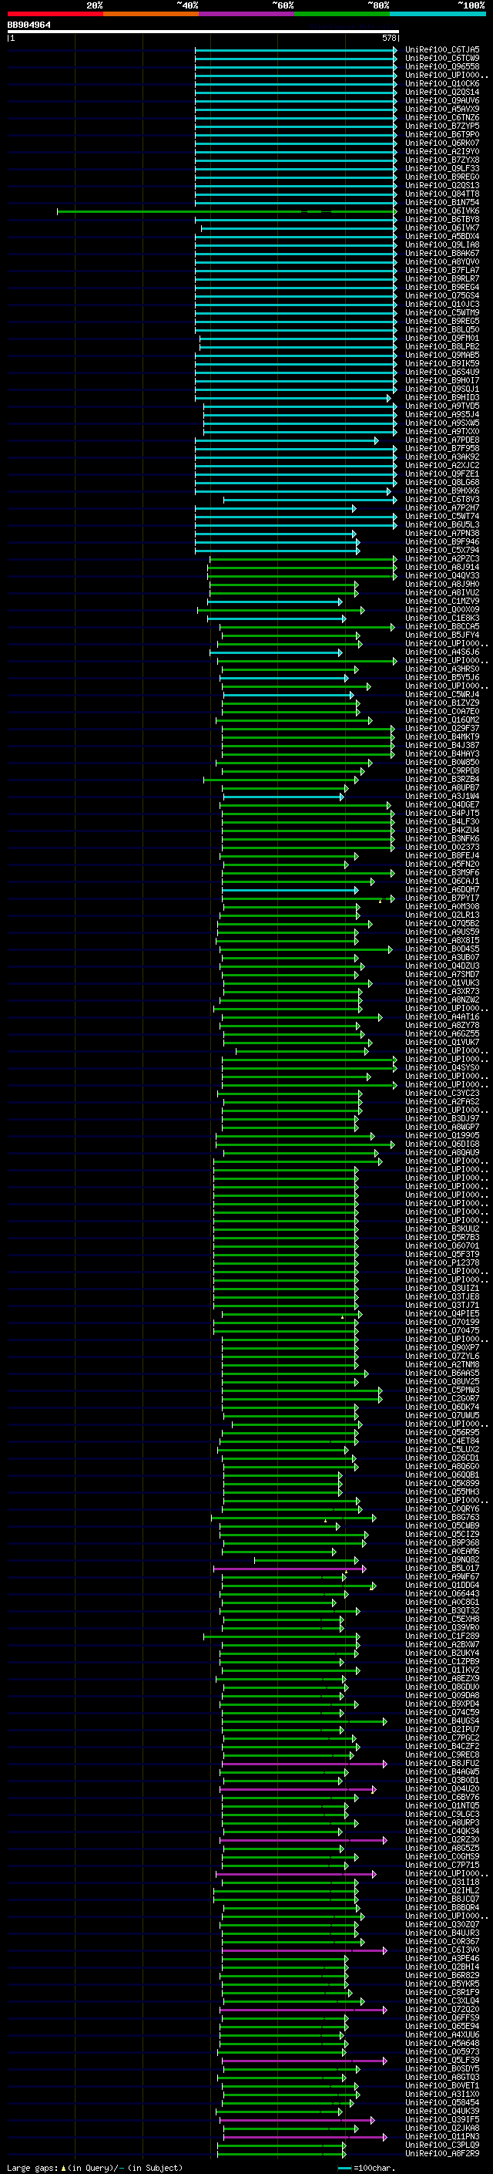This screenshot has height=2174, width=493.
Task: Click the orange ~40% identity legend segment
Action: [151, 14]
